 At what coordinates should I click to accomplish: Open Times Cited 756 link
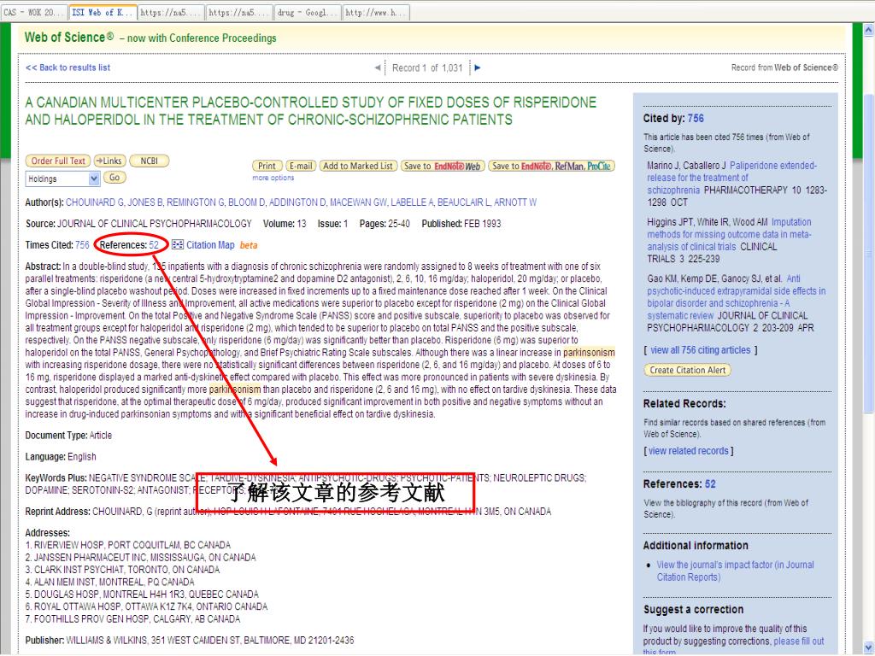[x=82, y=245]
